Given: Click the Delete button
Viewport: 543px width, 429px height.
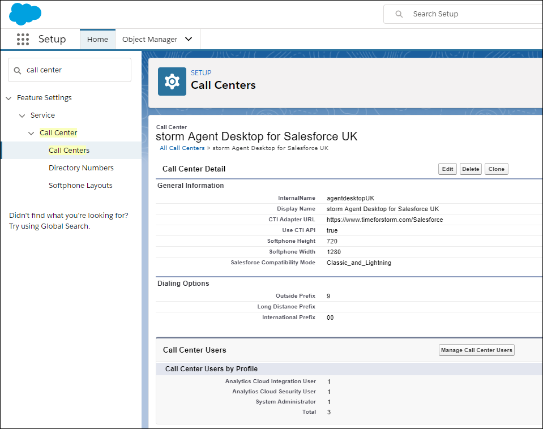Looking at the screenshot, I should (471, 169).
